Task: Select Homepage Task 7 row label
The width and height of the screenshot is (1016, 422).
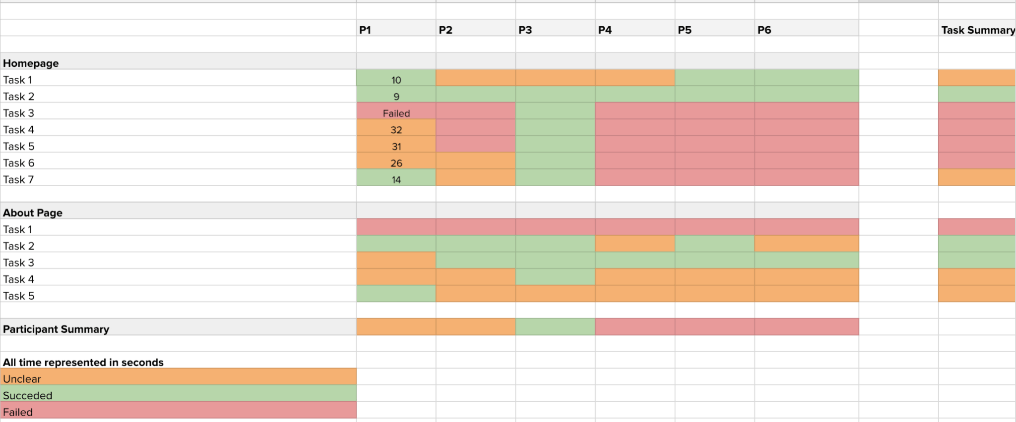Action: pos(178,178)
